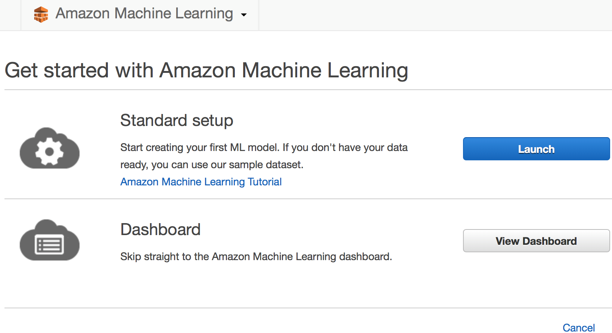
Task: Click the empty header cell left of logo
Action: [10, 15]
